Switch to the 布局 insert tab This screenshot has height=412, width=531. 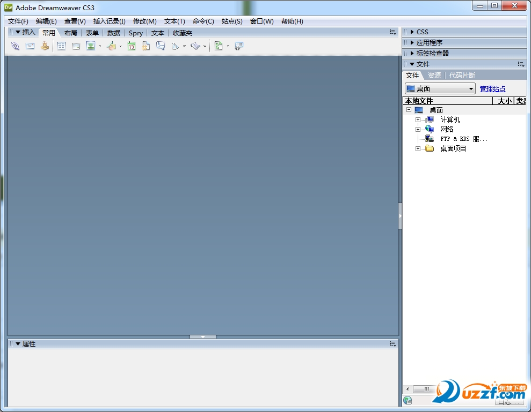coord(70,33)
